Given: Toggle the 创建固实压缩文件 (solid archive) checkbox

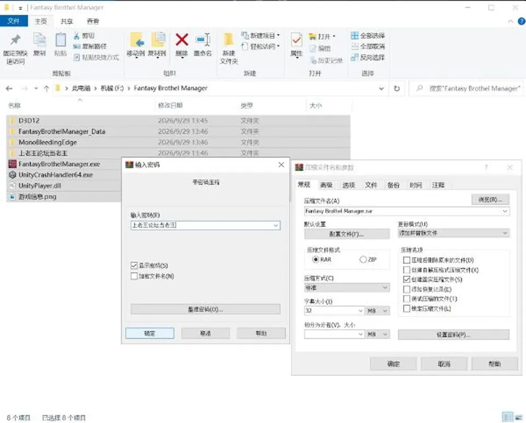Looking at the screenshot, I should (407, 279).
